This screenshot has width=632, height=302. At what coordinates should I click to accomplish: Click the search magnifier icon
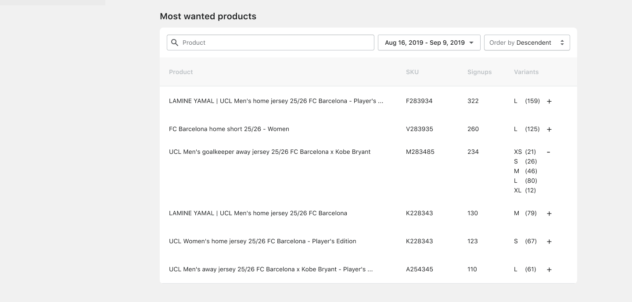click(175, 43)
